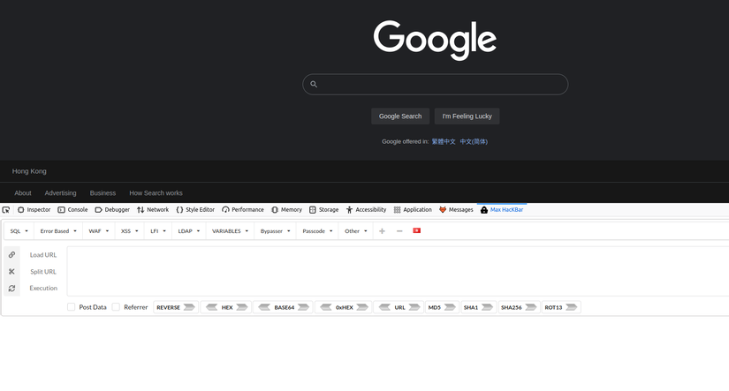Expand the Other dropdown
The height and width of the screenshot is (391, 729).
pos(356,230)
